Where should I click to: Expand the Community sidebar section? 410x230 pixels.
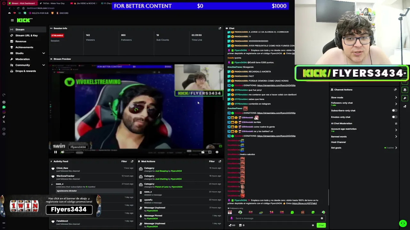coord(44,65)
